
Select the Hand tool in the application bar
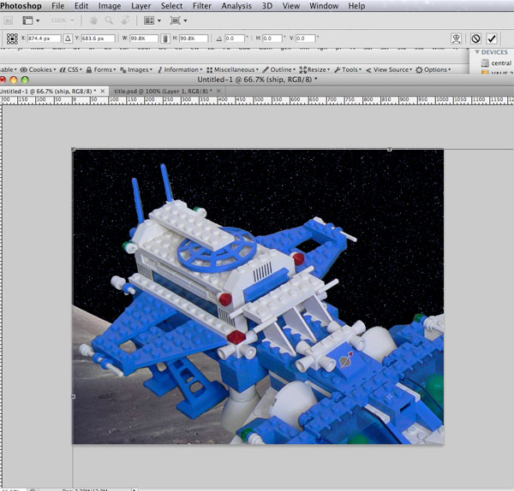[x=93, y=20]
